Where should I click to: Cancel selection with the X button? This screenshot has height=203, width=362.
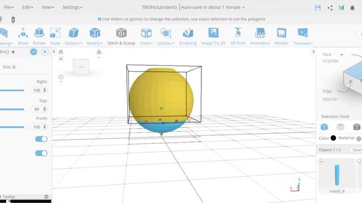[x=45, y=52]
